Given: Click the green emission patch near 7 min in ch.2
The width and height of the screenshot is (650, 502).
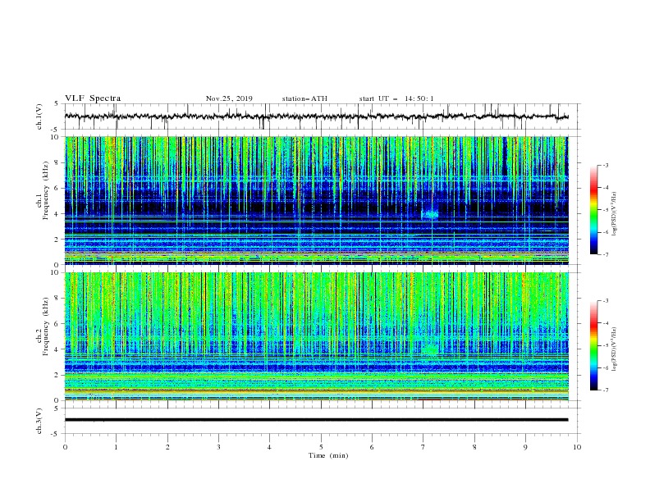Looking at the screenshot, I should click(430, 349).
